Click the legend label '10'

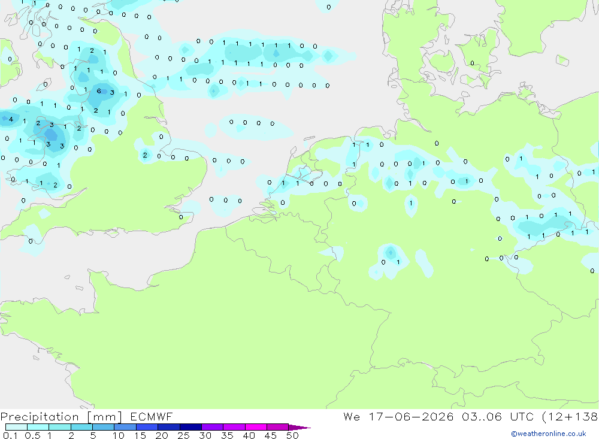(x=119, y=435)
